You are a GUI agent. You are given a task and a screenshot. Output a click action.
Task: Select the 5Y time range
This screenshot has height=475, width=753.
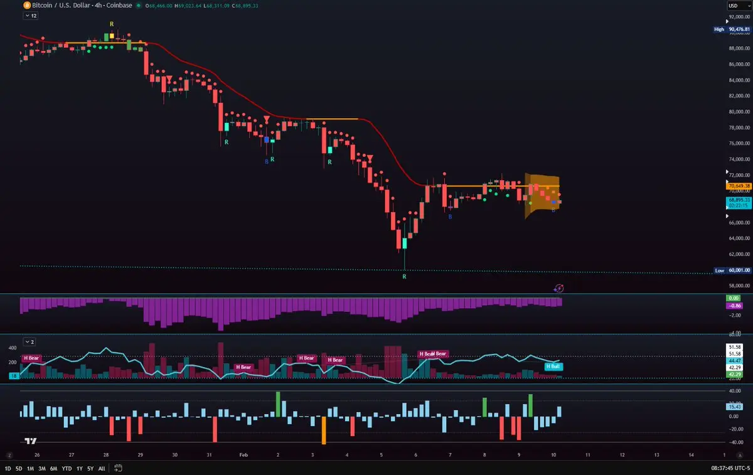click(91, 468)
